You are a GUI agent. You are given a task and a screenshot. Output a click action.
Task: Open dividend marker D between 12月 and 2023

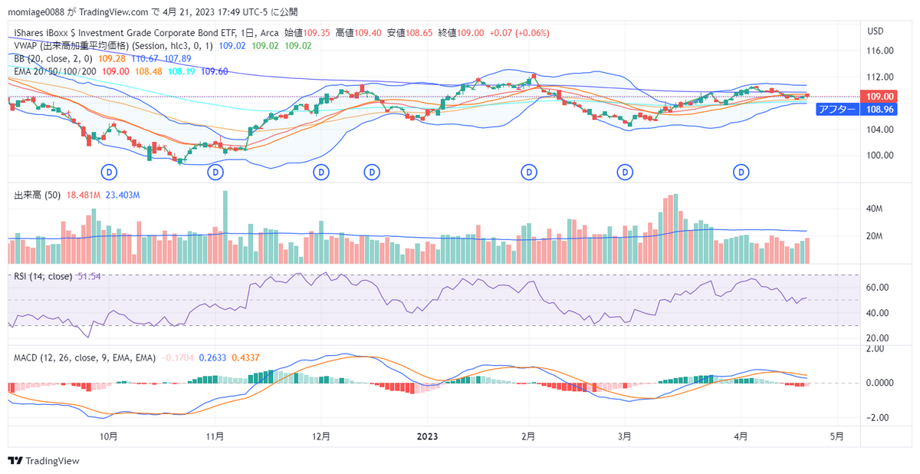coord(372,173)
